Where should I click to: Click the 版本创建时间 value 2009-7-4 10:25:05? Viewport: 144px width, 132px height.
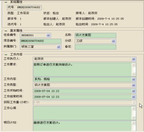(111, 19)
